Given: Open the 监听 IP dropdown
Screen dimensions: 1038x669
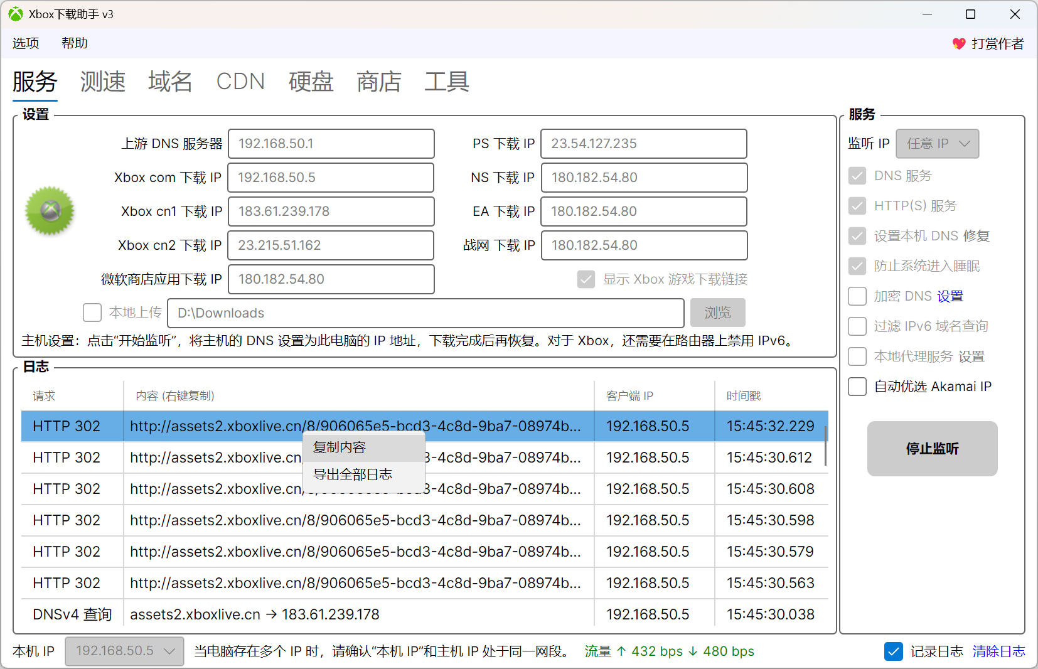Looking at the screenshot, I should click(938, 144).
